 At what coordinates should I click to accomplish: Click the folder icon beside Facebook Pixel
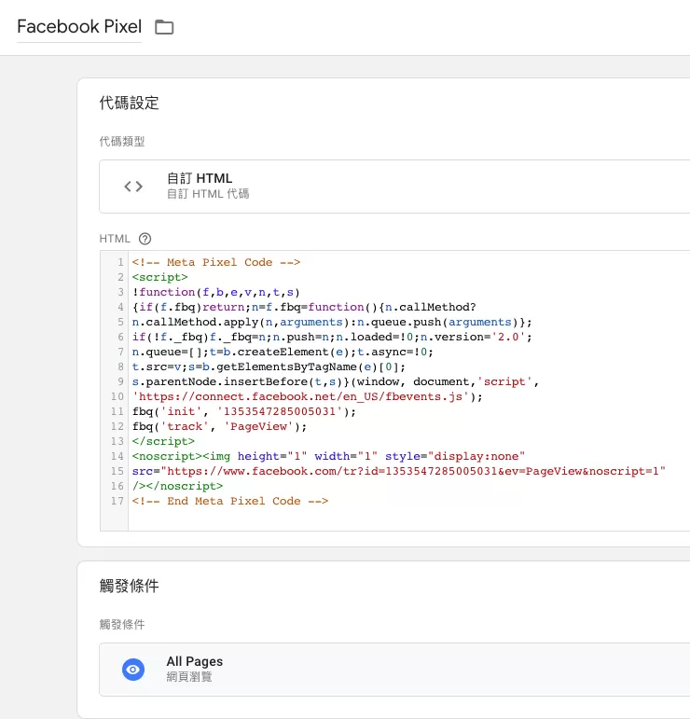[x=164, y=27]
